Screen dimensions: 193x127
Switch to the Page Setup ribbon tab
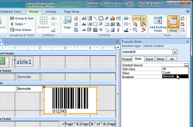72,12
